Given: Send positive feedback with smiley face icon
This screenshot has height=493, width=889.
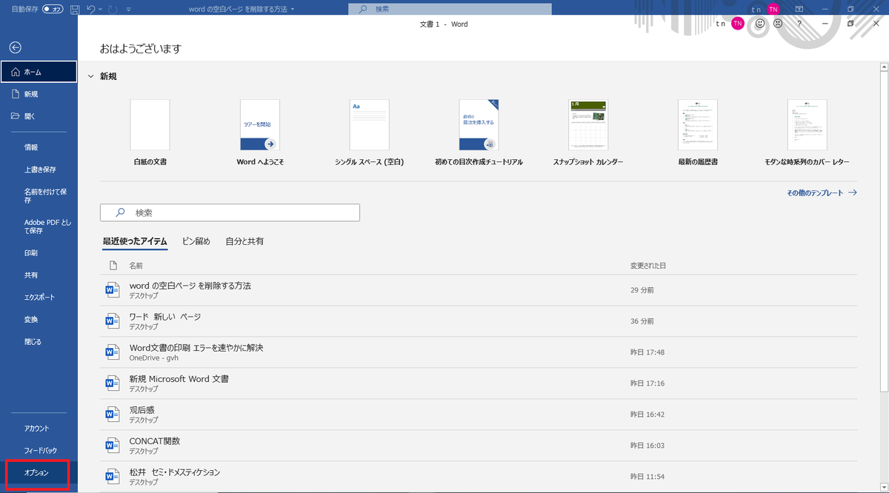Looking at the screenshot, I should (760, 24).
